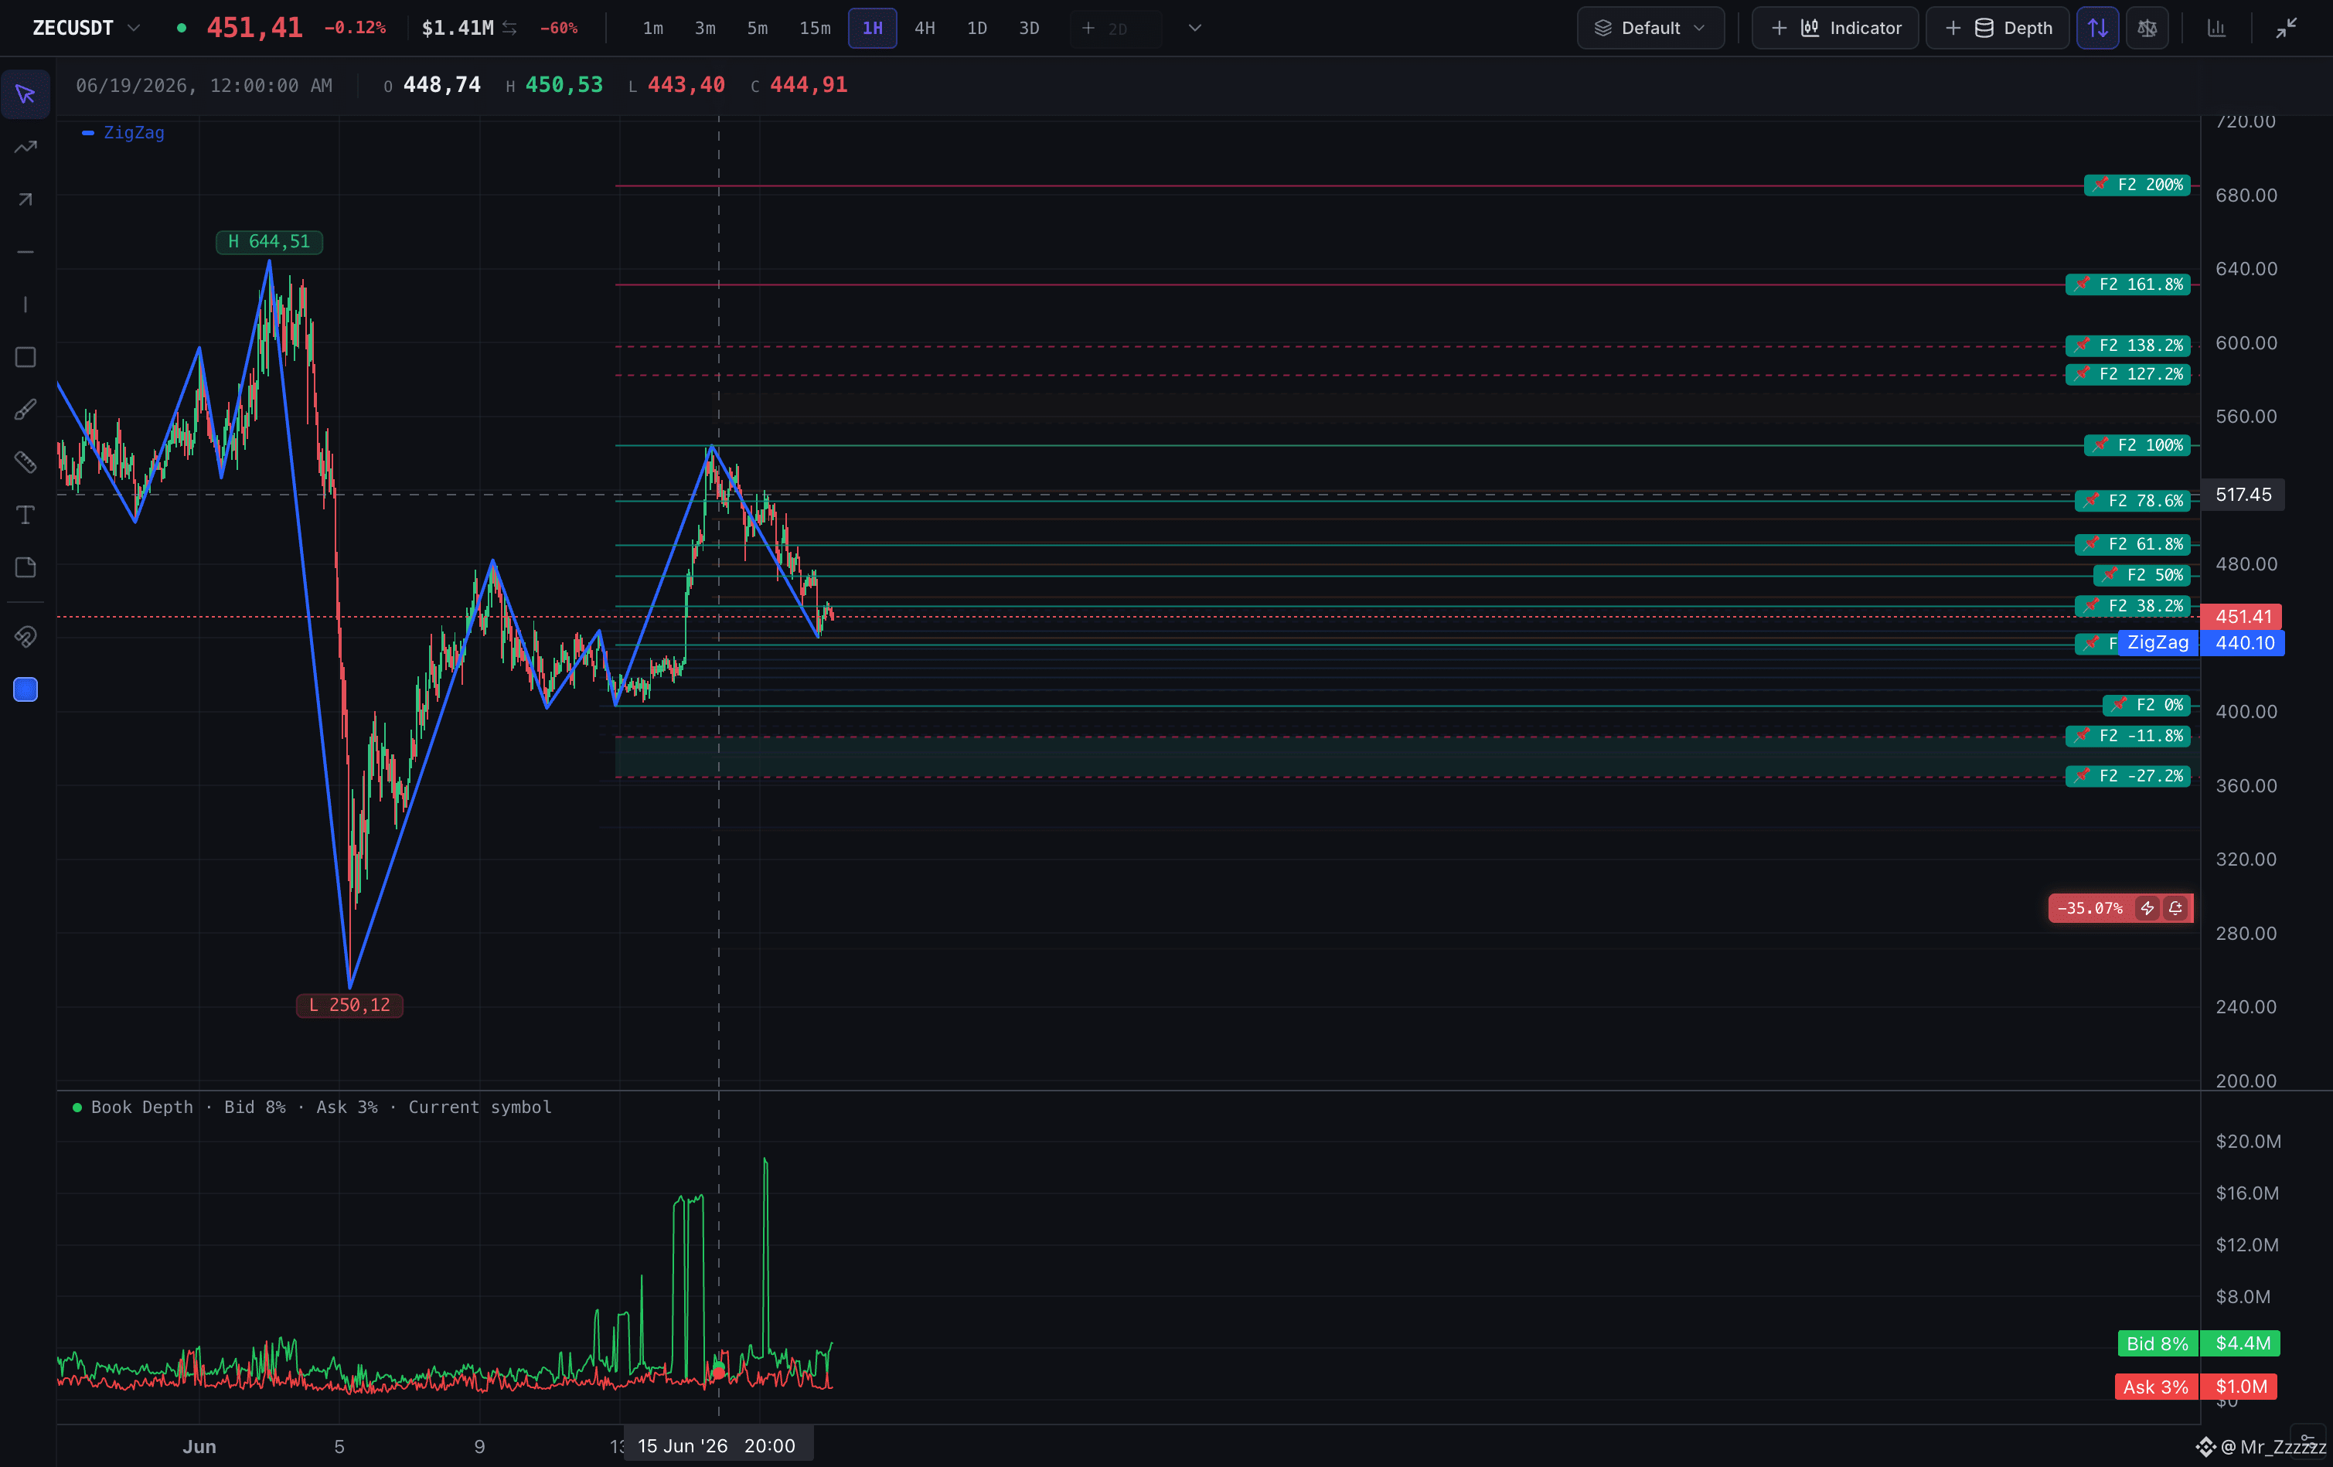Click the alert bell on -35.07% tag

tap(2175, 908)
